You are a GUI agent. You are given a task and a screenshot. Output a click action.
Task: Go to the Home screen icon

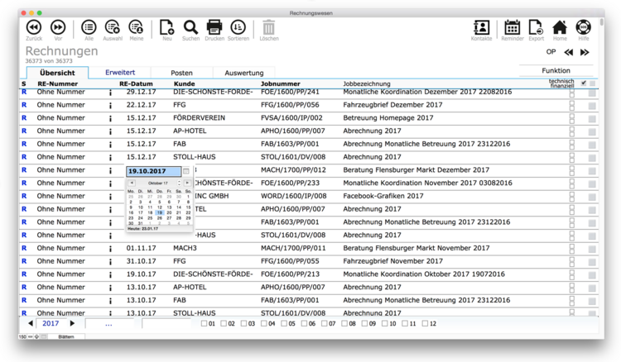(560, 27)
